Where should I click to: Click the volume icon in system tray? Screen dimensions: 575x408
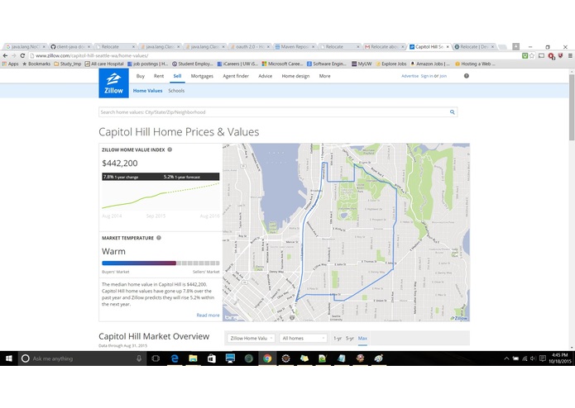coord(533,358)
